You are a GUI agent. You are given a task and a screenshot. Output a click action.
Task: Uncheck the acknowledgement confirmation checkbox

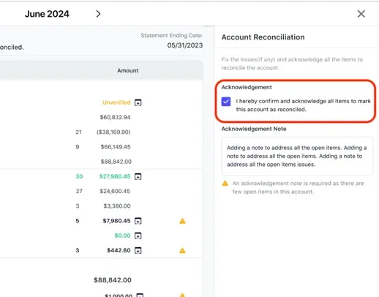click(x=226, y=102)
